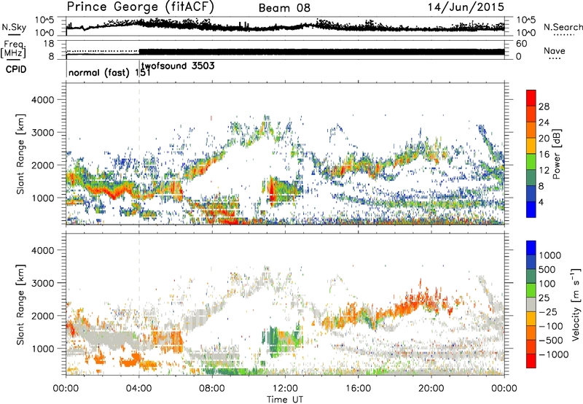
Task: Click the blue top segment of Velocity colorbar
Action: click(531, 248)
